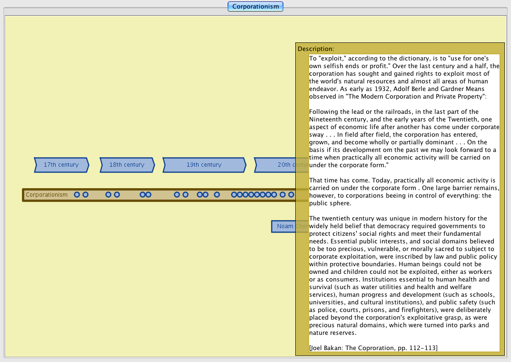This screenshot has height=362, width=511.
Task: Select the Noam Chomsky event box
Action: click(x=284, y=226)
